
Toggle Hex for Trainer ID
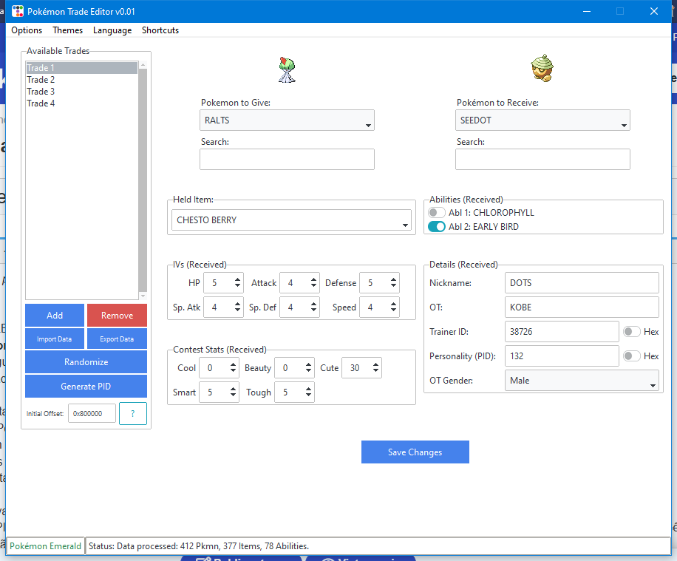[632, 333]
